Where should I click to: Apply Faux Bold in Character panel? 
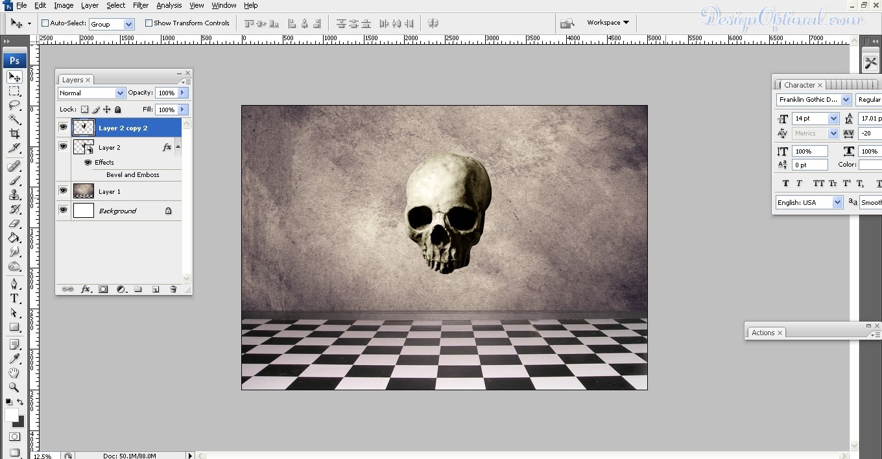[x=785, y=183]
